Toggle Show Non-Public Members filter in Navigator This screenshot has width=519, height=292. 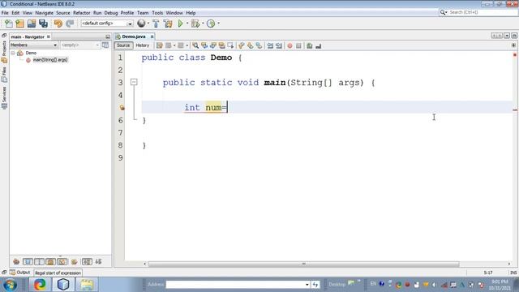[50, 261]
